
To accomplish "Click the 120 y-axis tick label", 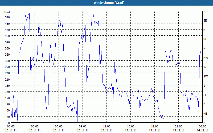I will point(8,98).
